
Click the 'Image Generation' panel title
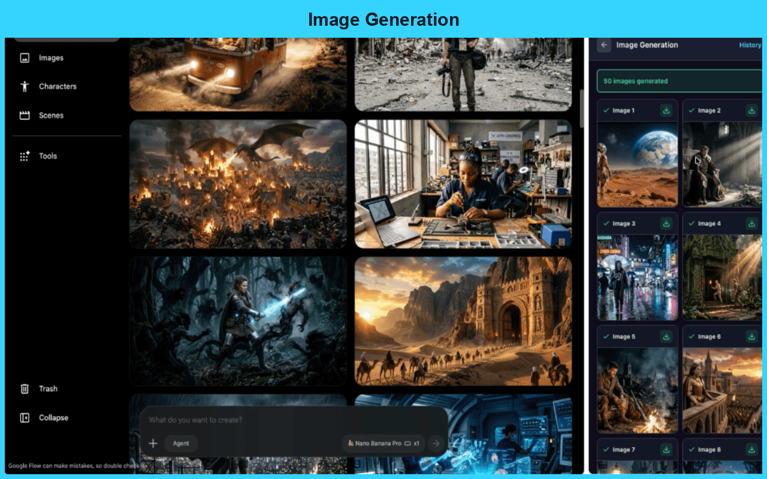(x=647, y=45)
